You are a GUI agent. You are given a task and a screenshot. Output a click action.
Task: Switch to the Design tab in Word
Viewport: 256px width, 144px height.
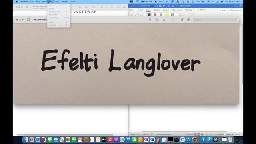tap(157, 10)
